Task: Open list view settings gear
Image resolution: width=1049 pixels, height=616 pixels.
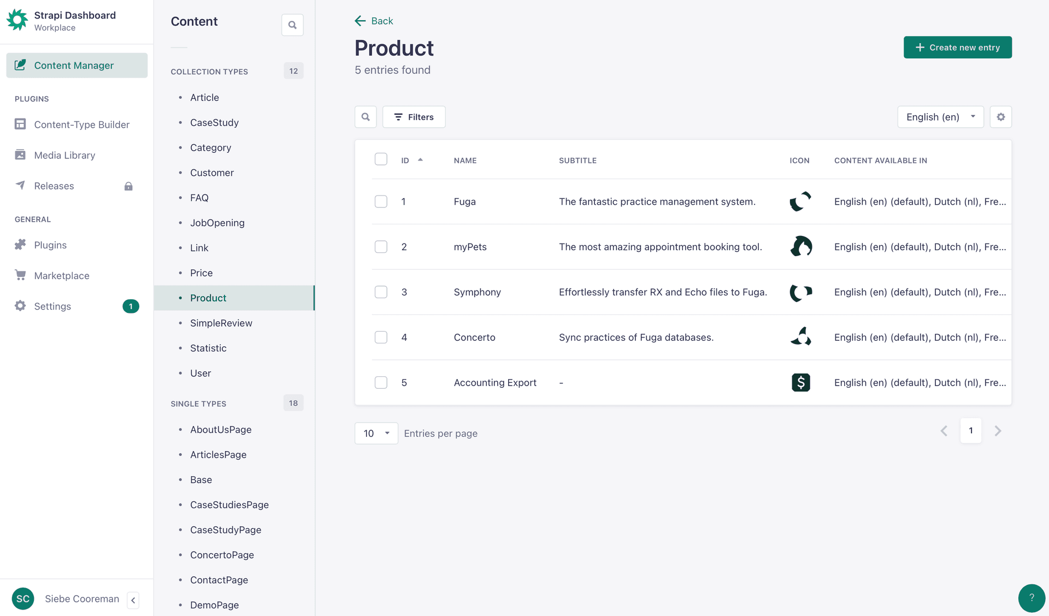Action: coord(1000,117)
